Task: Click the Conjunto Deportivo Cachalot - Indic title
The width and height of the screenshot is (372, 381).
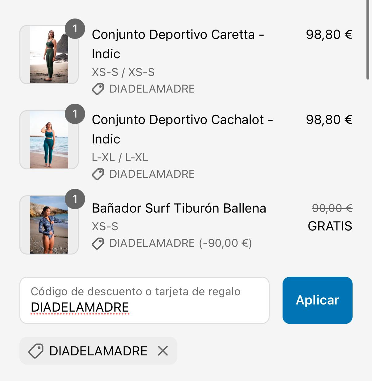Action: pos(182,129)
